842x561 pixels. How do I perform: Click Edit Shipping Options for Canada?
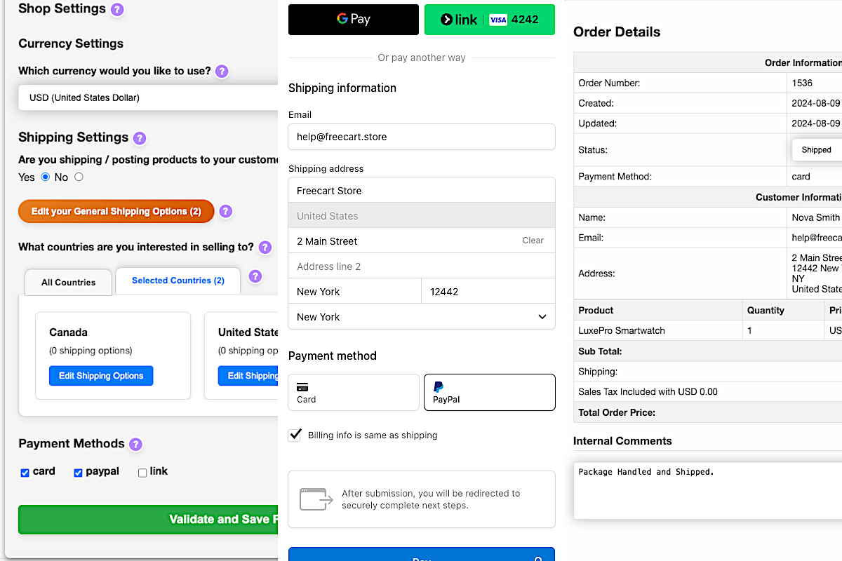[101, 376]
